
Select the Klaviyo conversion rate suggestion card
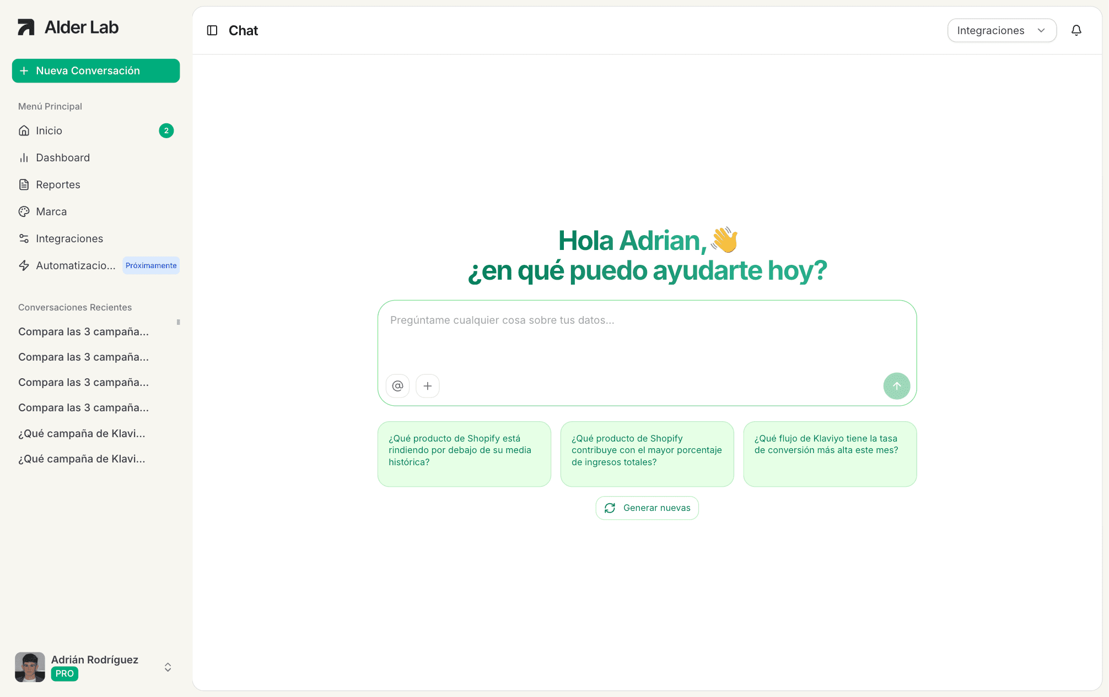(x=829, y=454)
